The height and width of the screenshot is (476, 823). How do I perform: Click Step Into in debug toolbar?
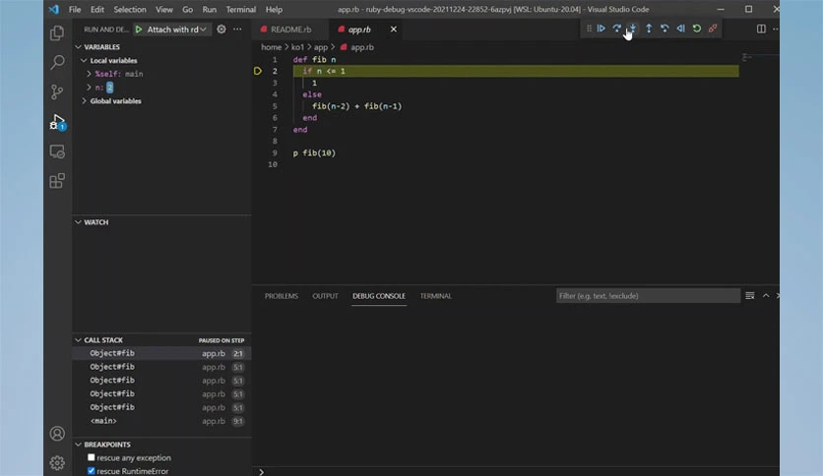(x=633, y=29)
